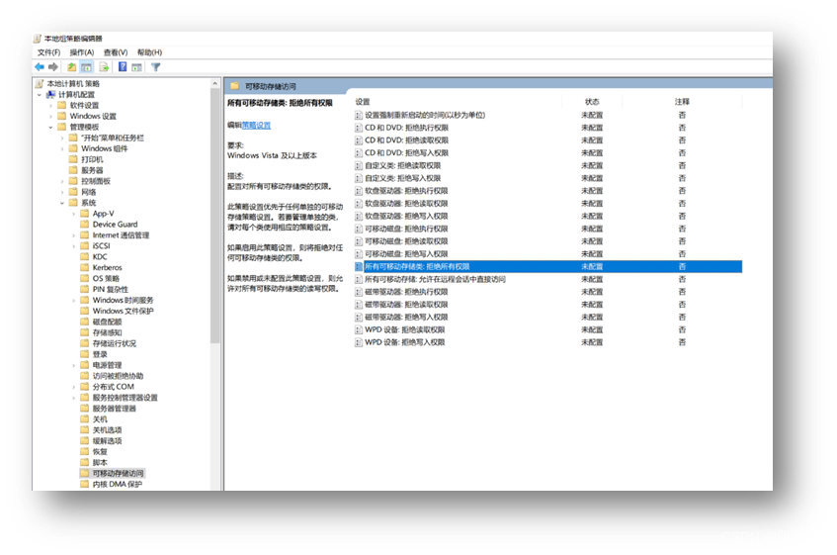Screen dimensions: 837x555
Task: Select the 访问被拒绝协助 tree folder
Action: 118,376
